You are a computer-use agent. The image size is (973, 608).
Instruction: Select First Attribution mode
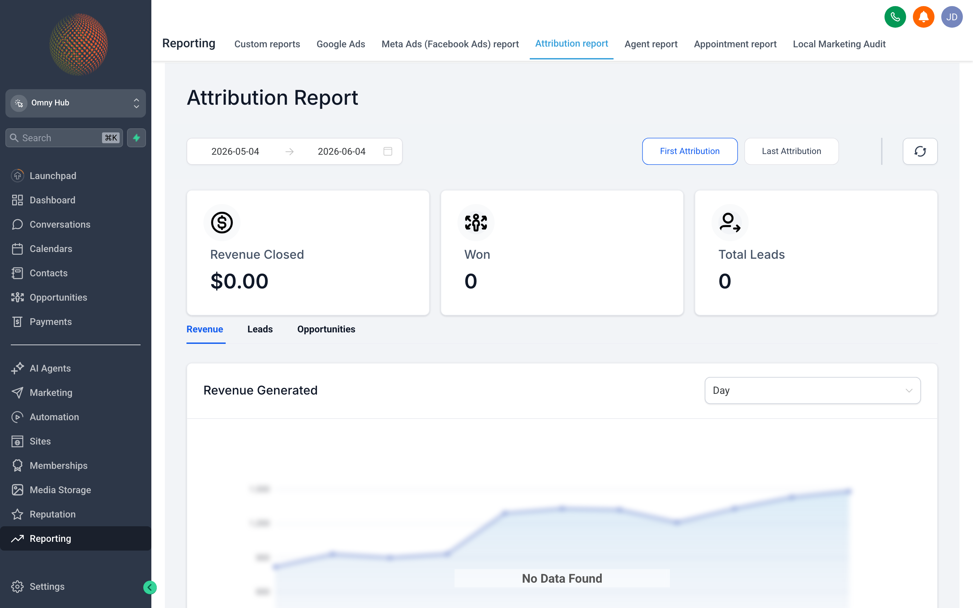690,151
